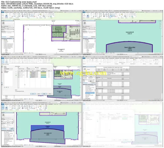Toggle Visible checkbox in first color scheme row

(27, 72)
